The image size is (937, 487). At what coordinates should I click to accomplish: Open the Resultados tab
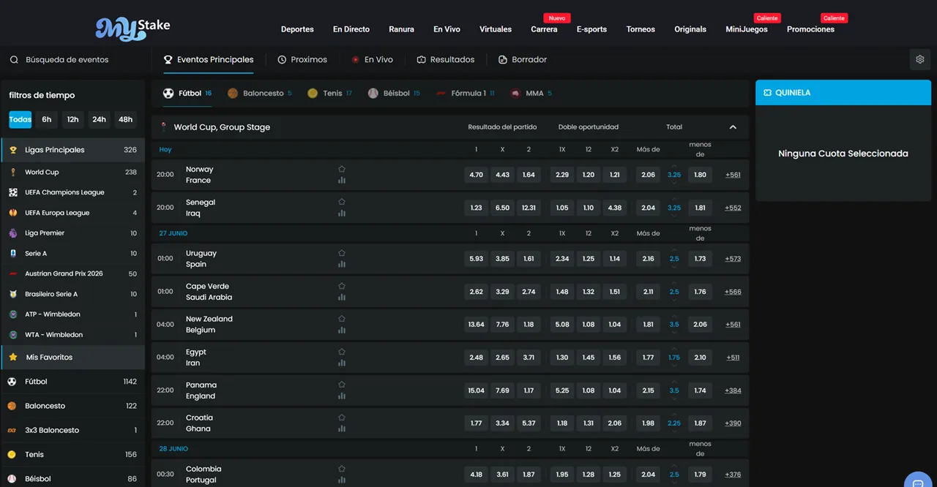(446, 60)
